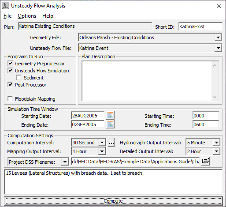Screen dimensions: 226x207
Task: Click the DSS file path field
Action: pos(135,162)
